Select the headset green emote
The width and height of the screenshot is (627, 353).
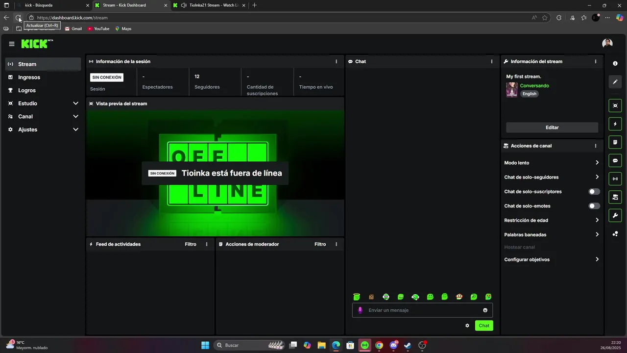[x=415, y=297]
